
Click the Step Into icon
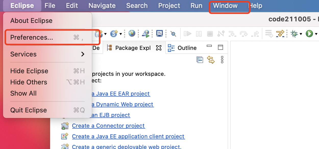[232, 34]
